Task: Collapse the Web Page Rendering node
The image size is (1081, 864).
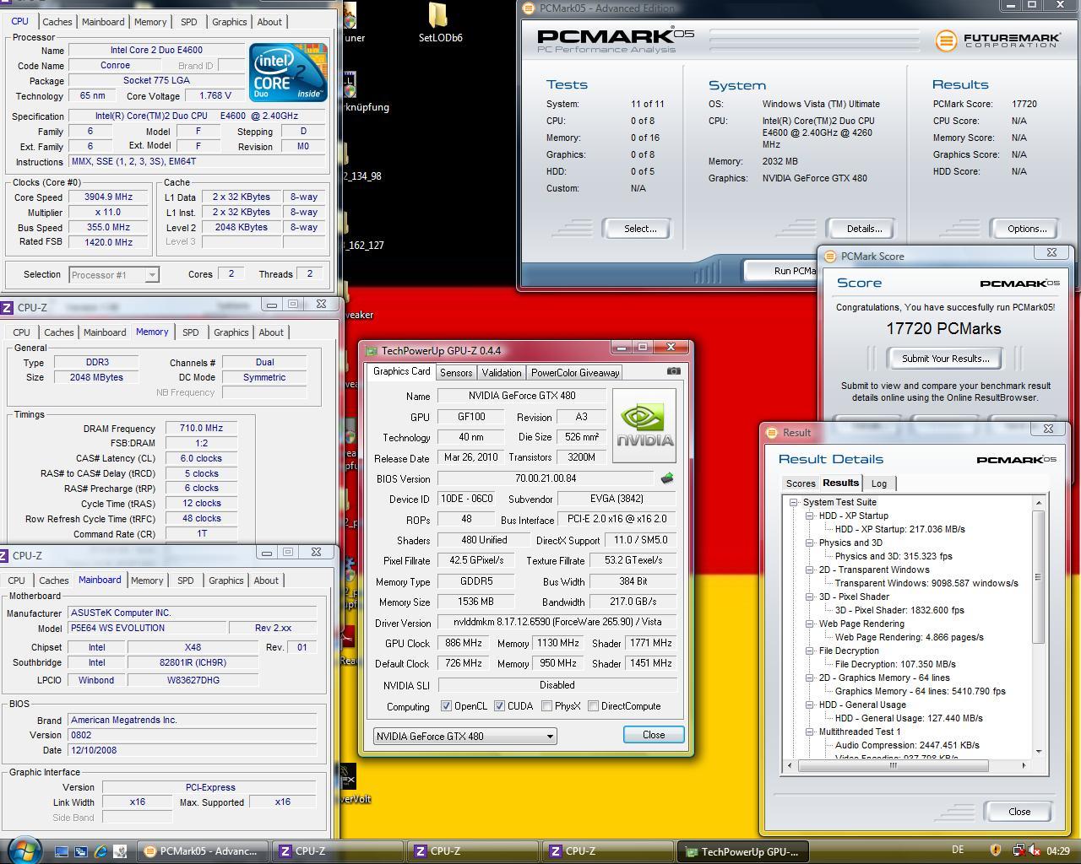Action: [x=809, y=624]
